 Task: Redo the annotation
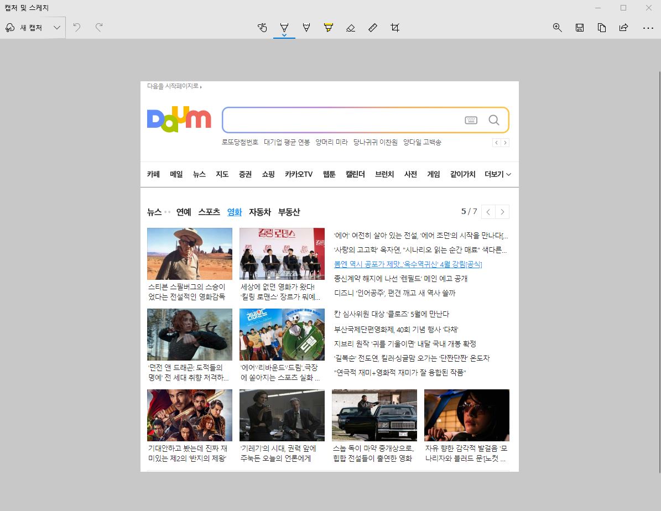pos(99,28)
